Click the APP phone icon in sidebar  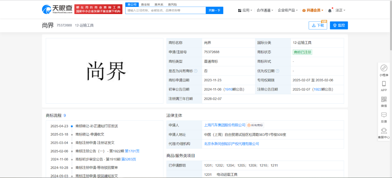point(384,84)
